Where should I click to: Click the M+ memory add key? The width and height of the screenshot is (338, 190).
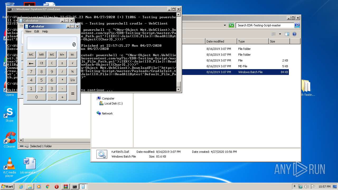(62, 55)
